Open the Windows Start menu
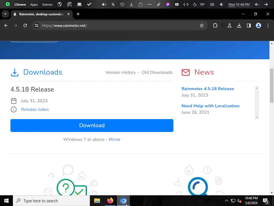The height and width of the screenshot is (206, 274). pyautogui.click(x=6, y=201)
